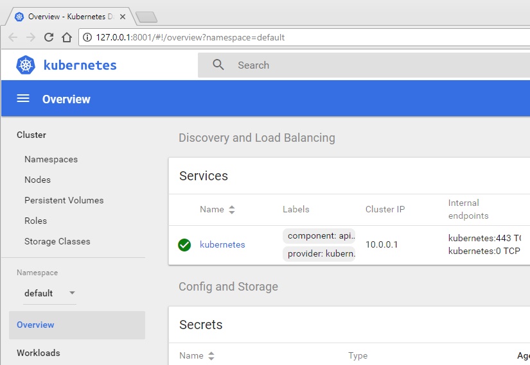Open Namespaces in sidebar
This screenshot has width=530, height=365.
(51, 159)
